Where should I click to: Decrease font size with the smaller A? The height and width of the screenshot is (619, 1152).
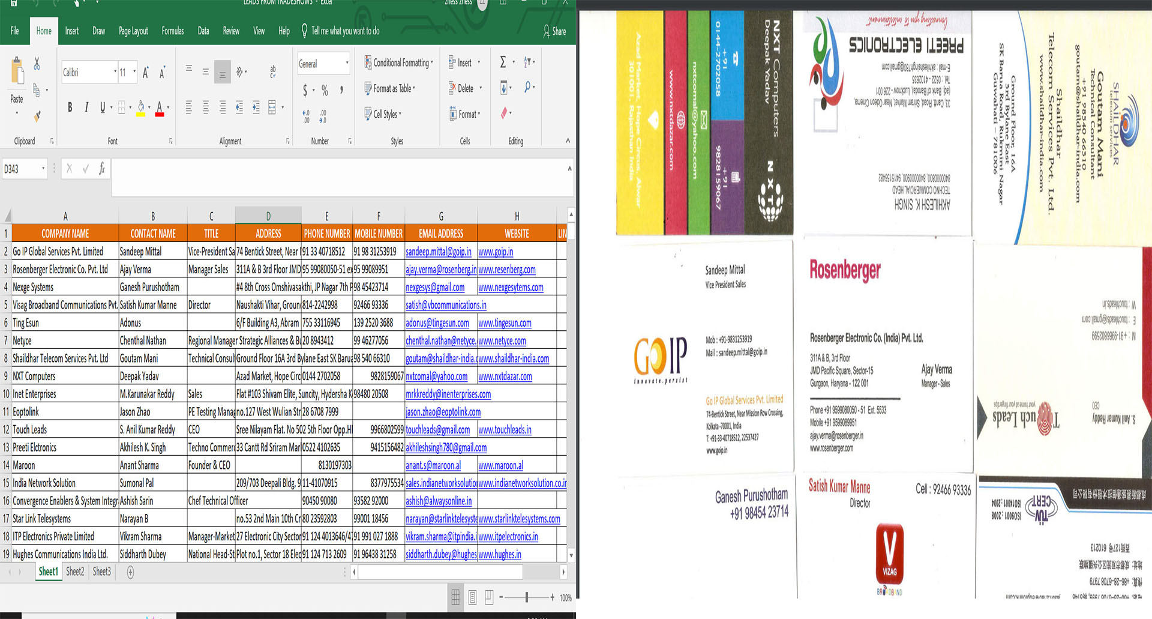162,73
